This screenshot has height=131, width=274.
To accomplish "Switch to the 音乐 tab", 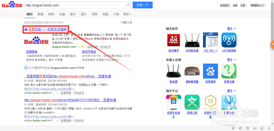I will coord(73,14).
